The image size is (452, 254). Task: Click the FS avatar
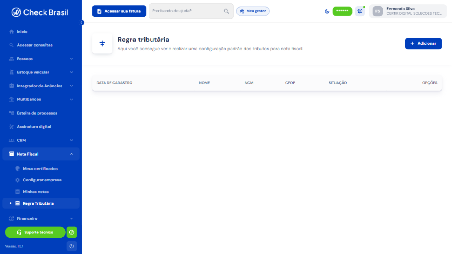(x=378, y=11)
